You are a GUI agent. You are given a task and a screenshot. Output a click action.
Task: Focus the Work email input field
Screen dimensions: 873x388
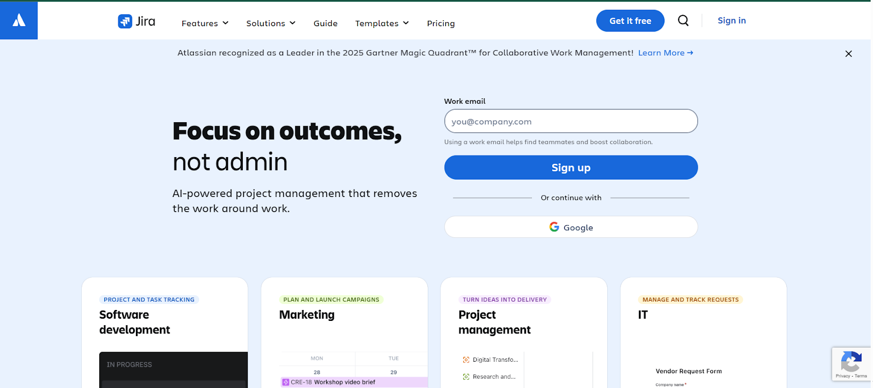coord(571,121)
